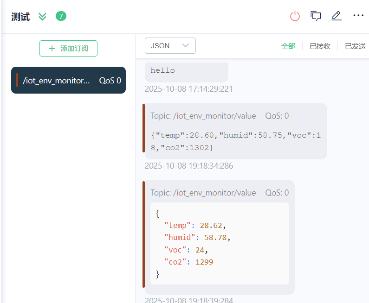Click the Topic label of the co2 1299 message
369x303 pixels.
pos(203,193)
